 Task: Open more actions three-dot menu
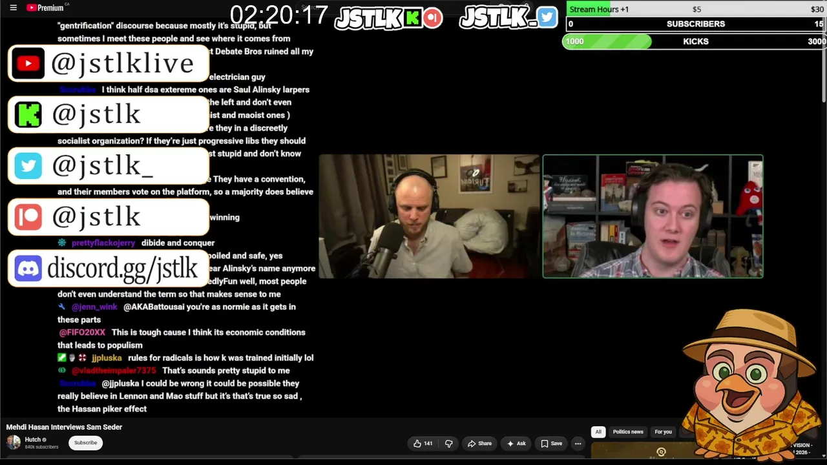click(578, 444)
